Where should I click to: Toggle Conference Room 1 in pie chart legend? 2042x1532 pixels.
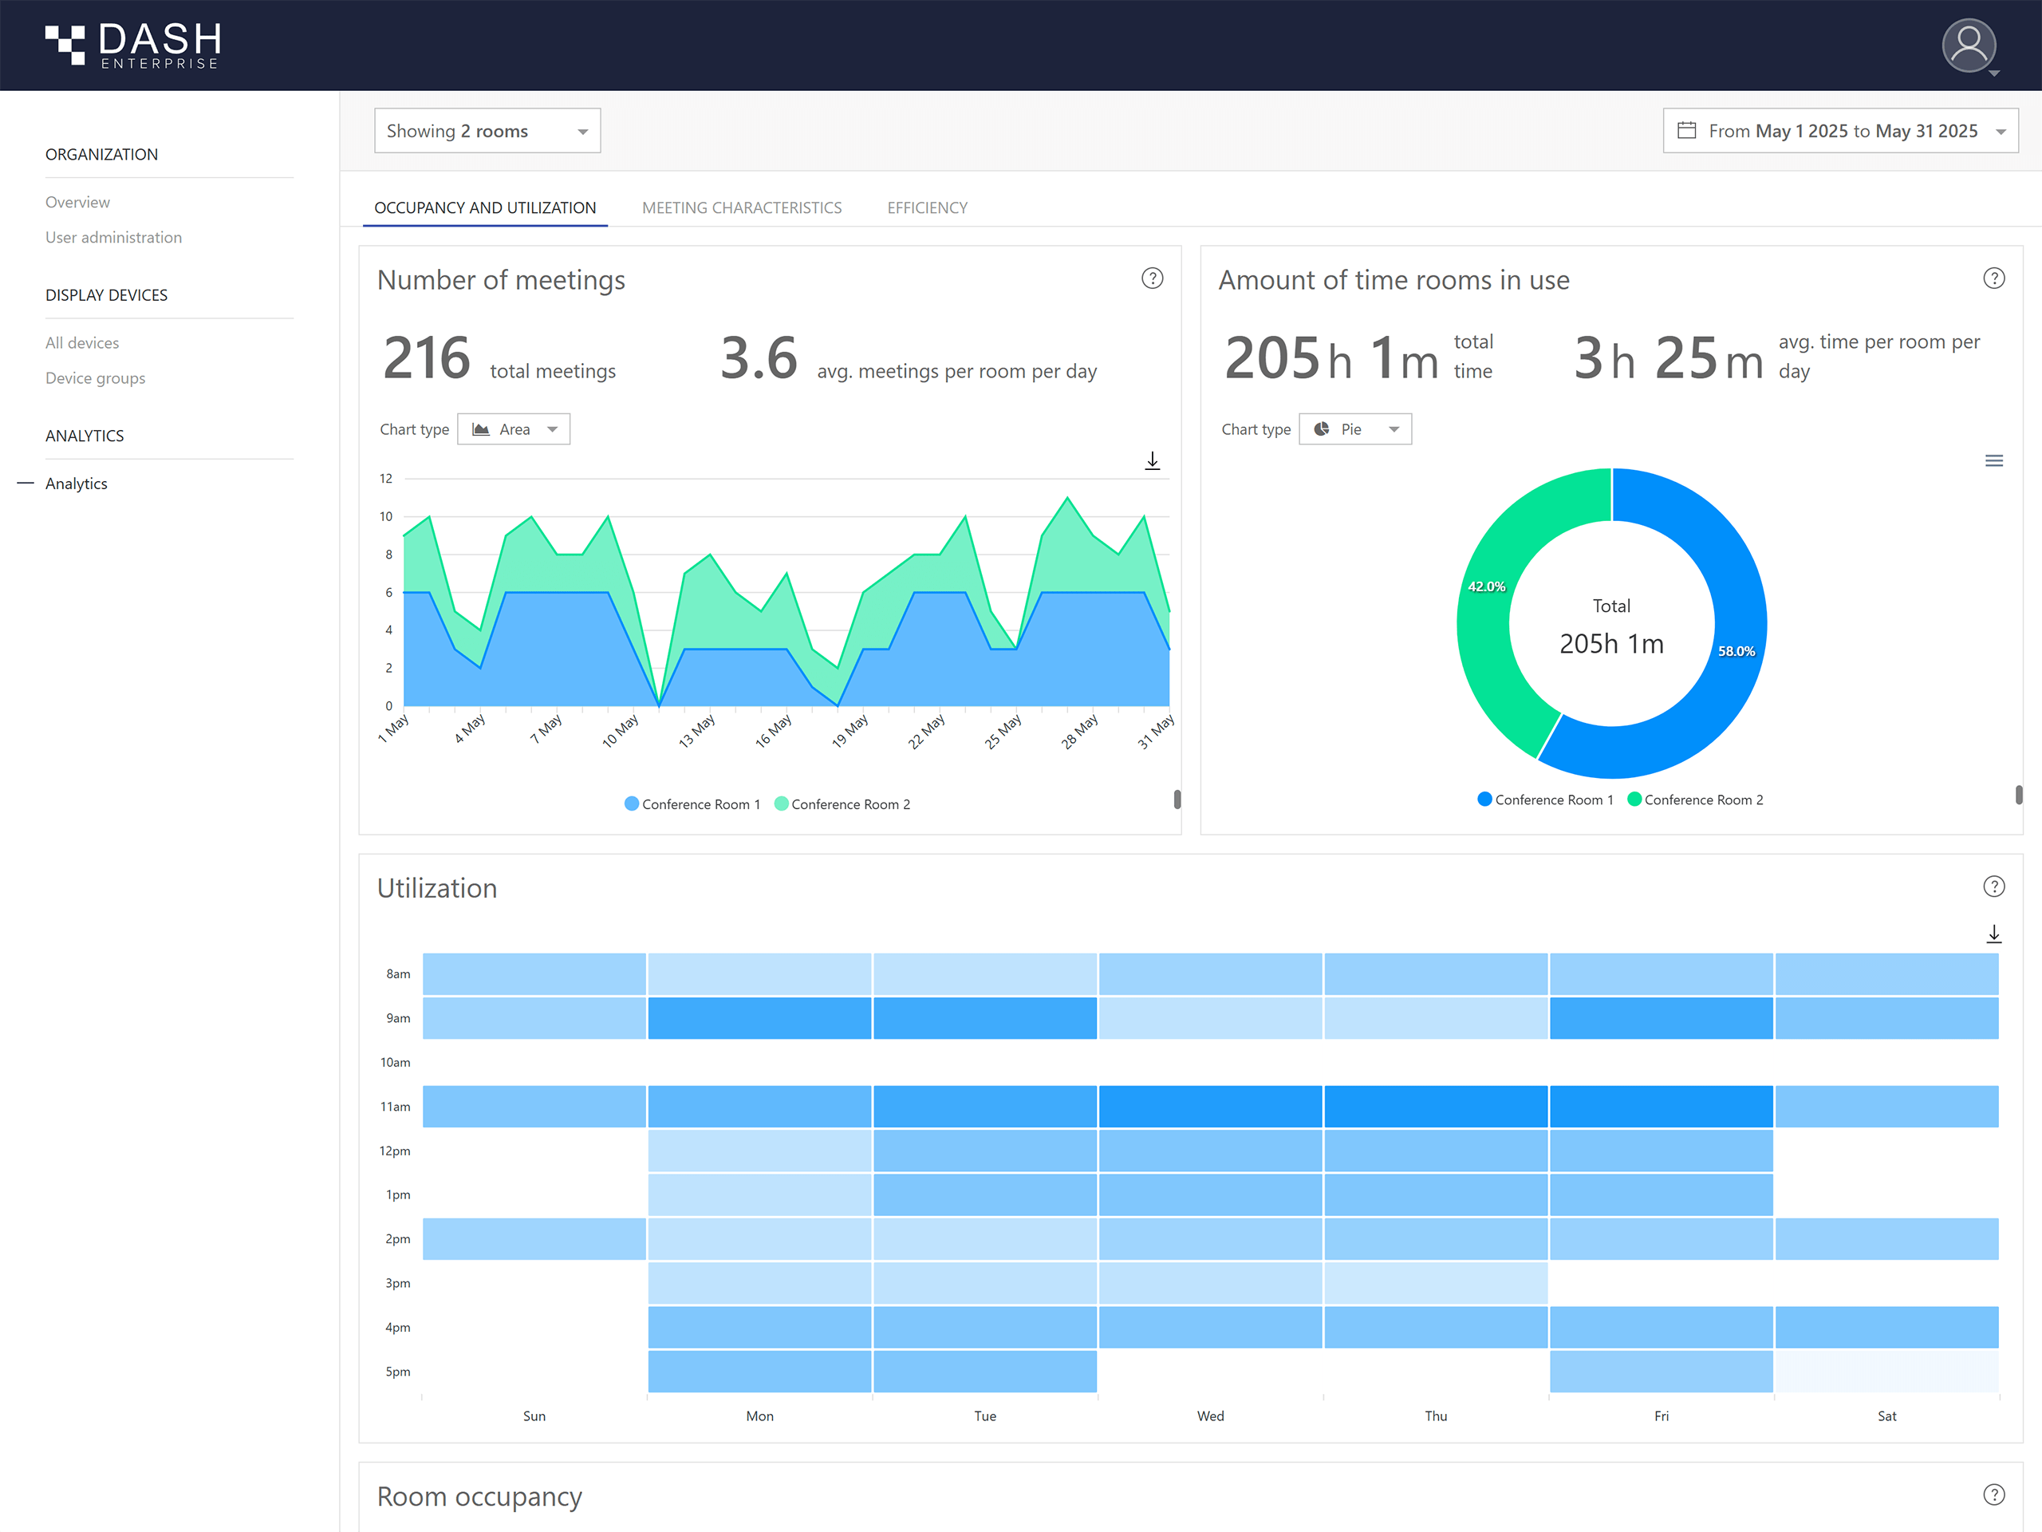click(x=1545, y=800)
